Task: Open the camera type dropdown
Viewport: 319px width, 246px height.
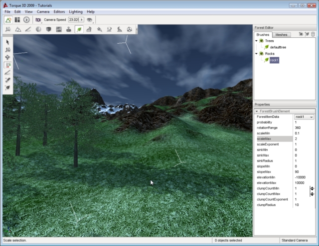Action: point(38,20)
